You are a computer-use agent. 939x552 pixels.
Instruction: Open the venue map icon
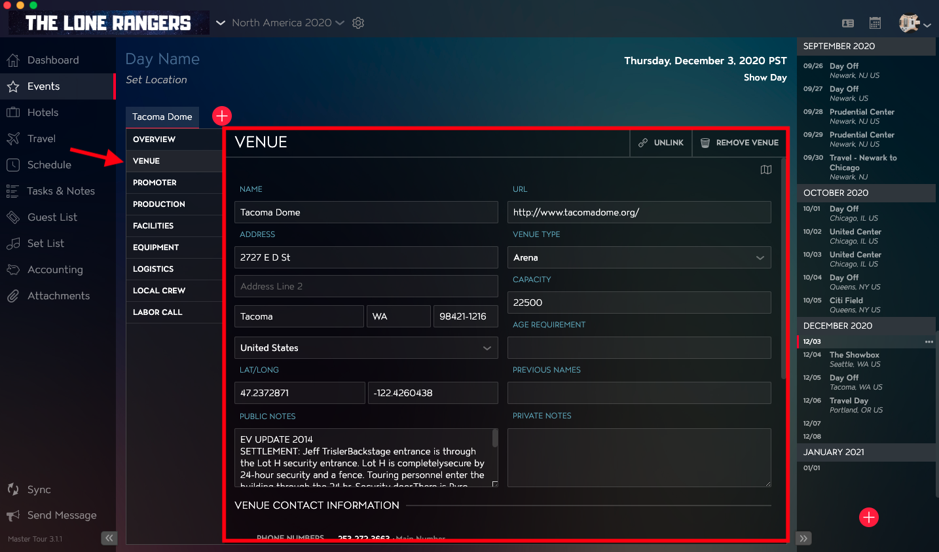(766, 170)
